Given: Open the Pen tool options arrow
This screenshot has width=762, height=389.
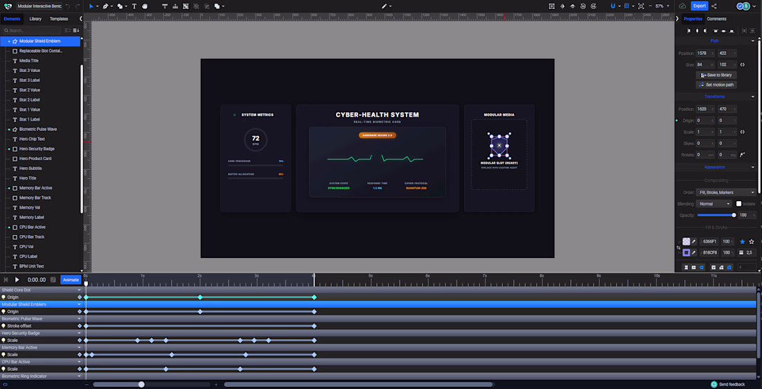Looking at the screenshot, I should [x=112, y=7].
